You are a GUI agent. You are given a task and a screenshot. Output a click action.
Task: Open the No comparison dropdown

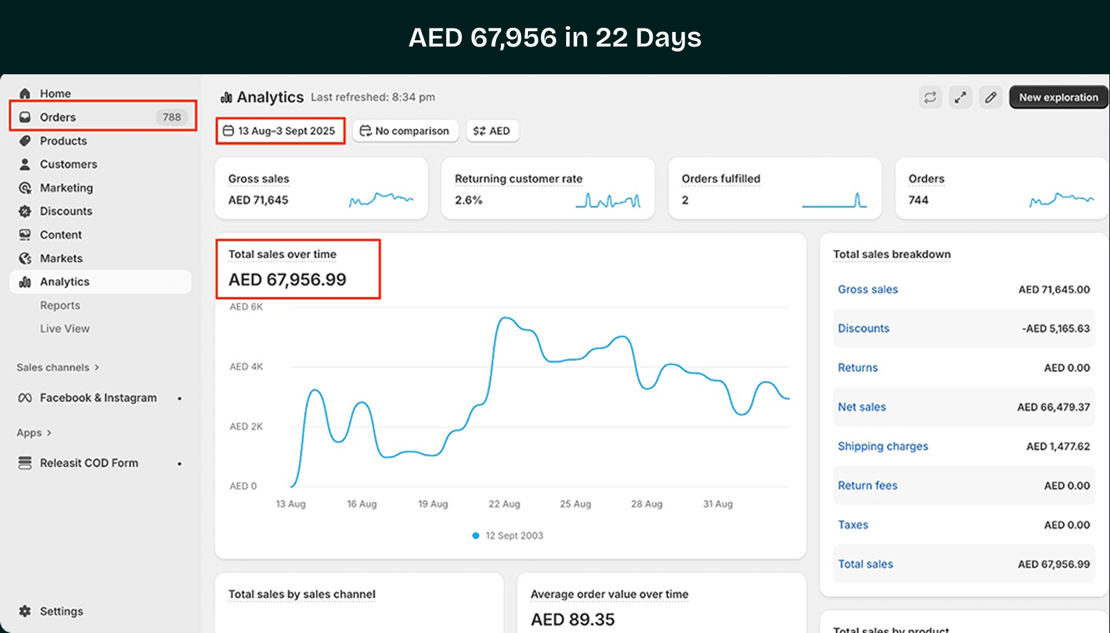[x=405, y=130]
